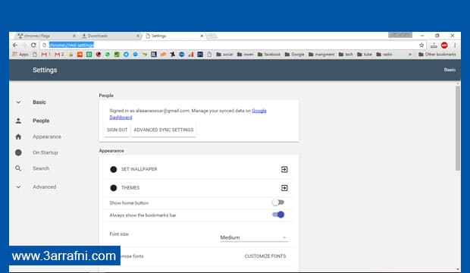Turn off Always show the bookmarks bar

point(278,215)
